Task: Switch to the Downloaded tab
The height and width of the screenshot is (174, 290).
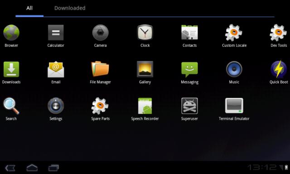Action: point(70,8)
